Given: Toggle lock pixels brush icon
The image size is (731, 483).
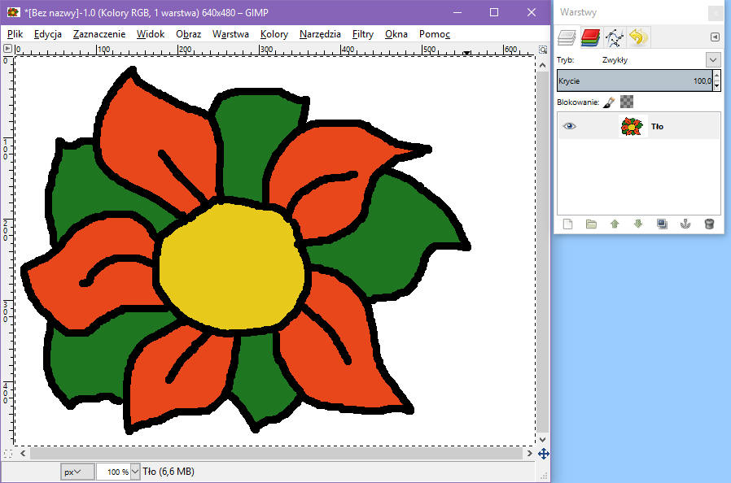Looking at the screenshot, I should tap(609, 102).
